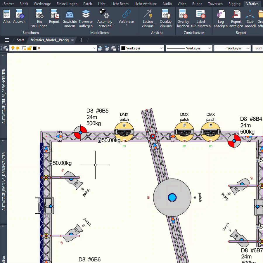Select the D8 #6B5 hoist point symbol

tap(81, 132)
